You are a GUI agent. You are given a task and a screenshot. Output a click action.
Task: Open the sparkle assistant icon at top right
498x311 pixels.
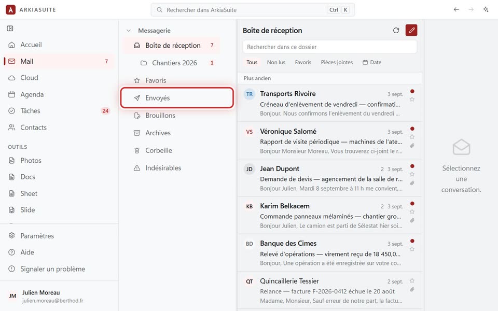486,9
